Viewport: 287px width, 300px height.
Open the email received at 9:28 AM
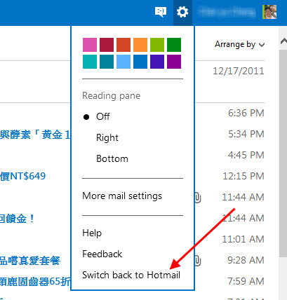[x=246, y=260]
